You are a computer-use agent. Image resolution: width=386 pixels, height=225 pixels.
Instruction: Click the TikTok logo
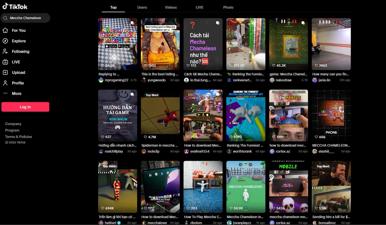tap(15, 7)
